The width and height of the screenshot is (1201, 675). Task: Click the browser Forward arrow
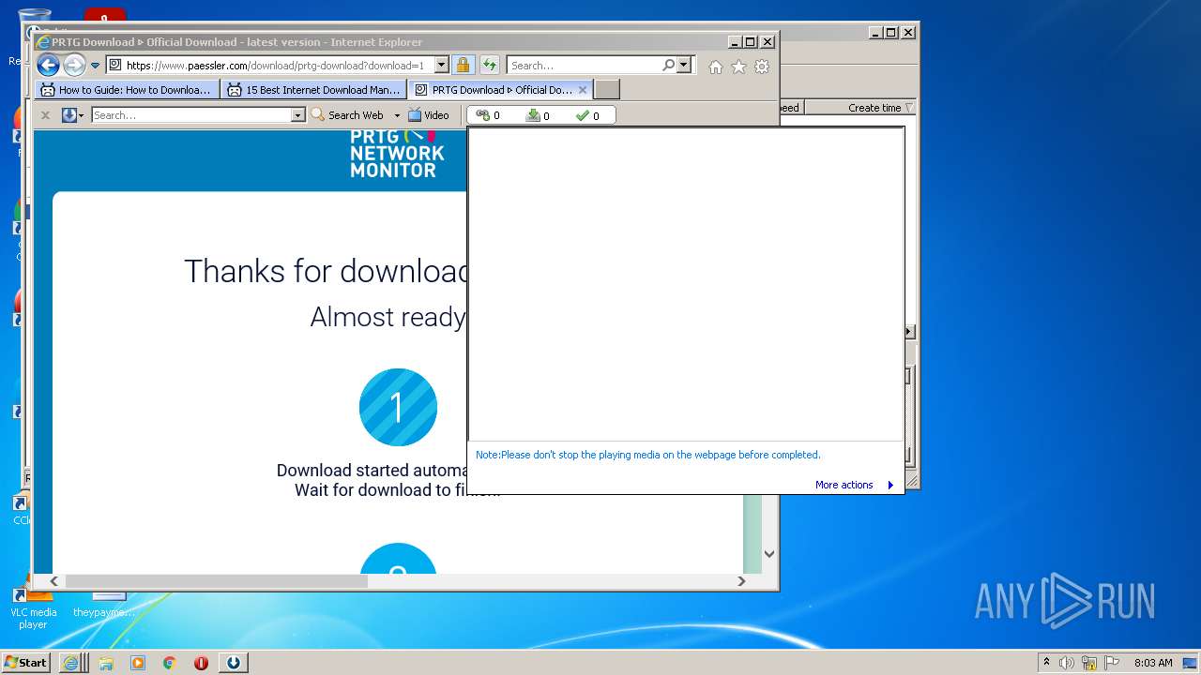point(74,65)
